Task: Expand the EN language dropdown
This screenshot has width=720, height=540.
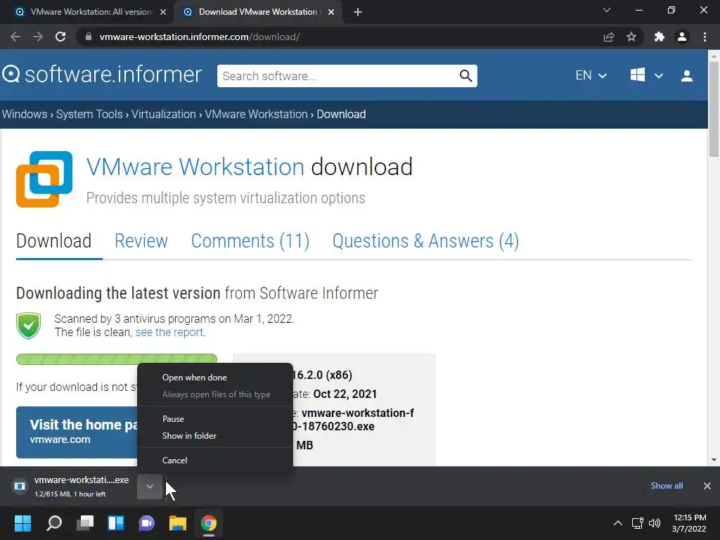Action: tap(591, 75)
